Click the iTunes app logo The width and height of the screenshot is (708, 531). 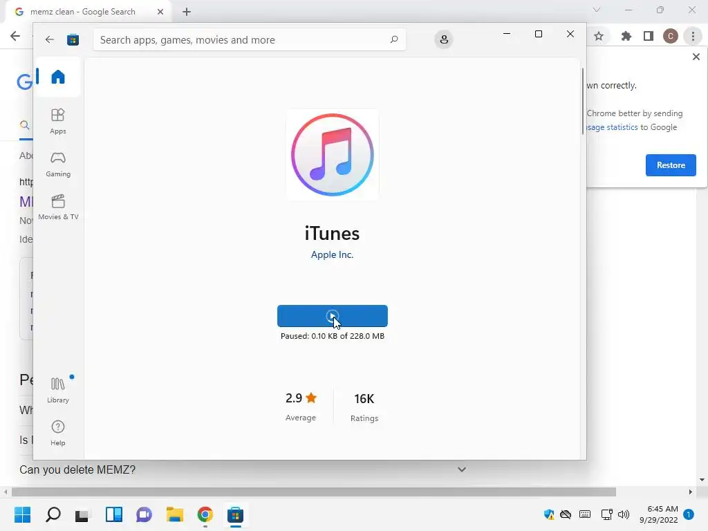pyautogui.click(x=333, y=155)
